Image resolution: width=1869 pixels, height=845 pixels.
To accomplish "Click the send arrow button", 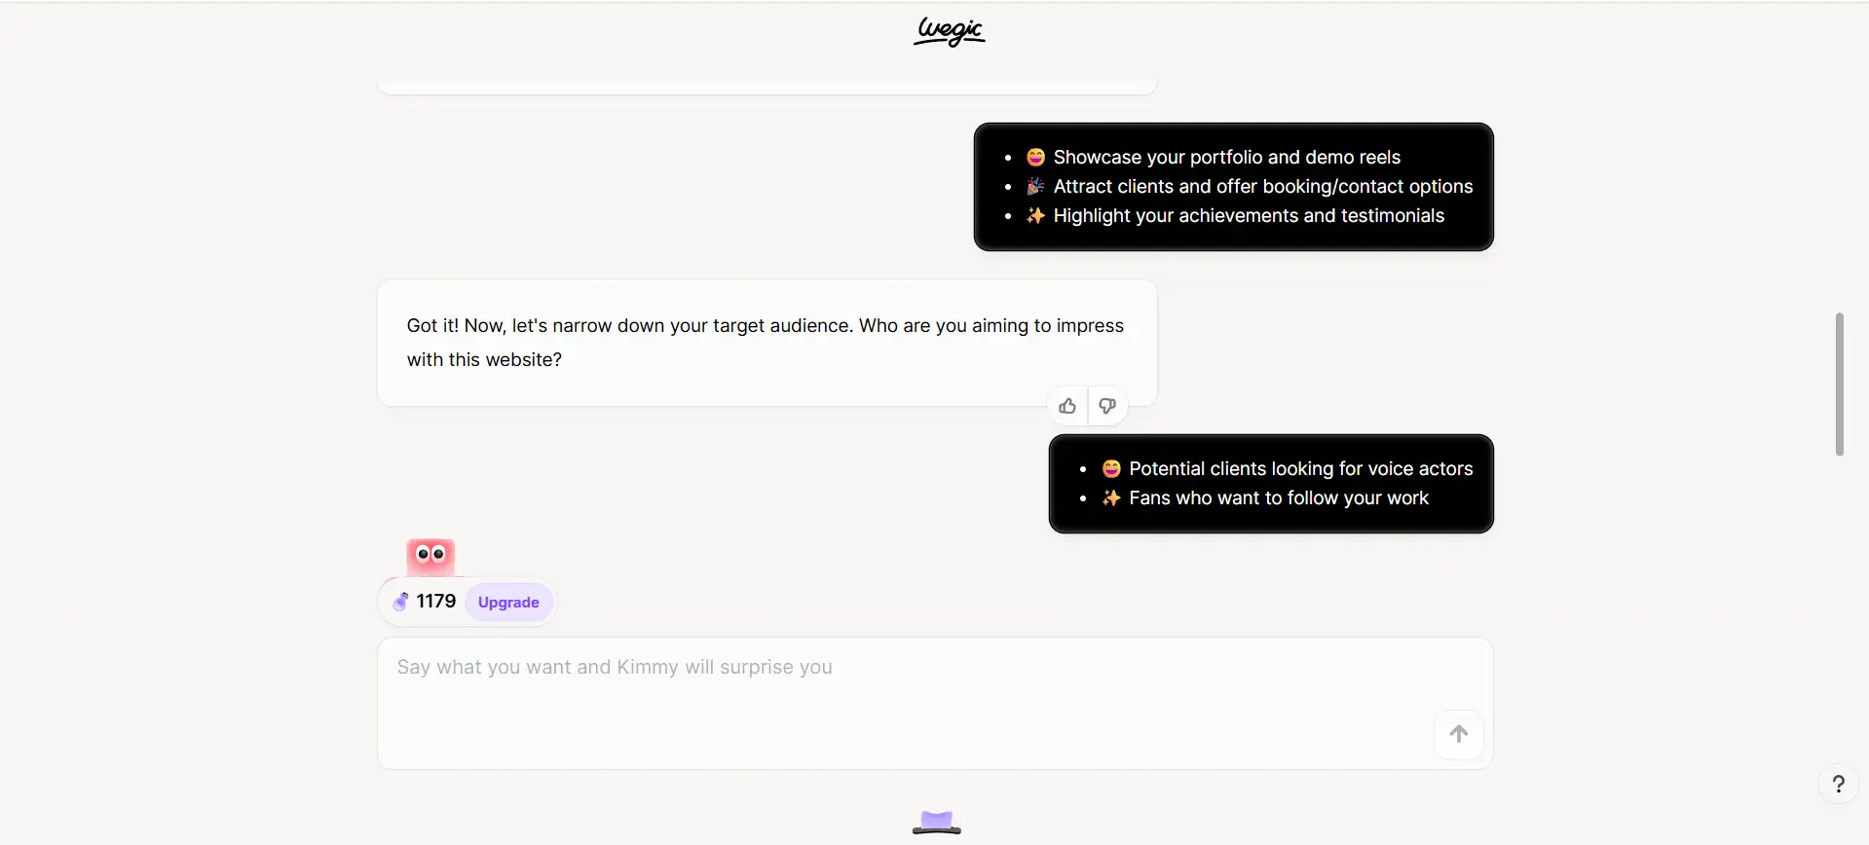I will coord(1459,734).
